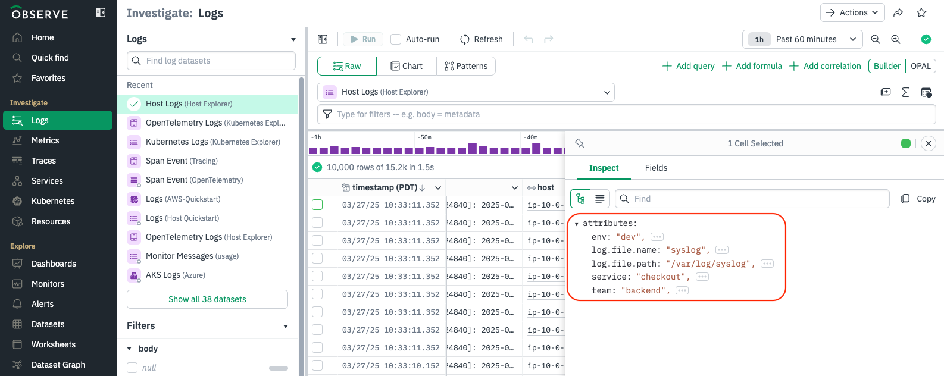Copy the inspected cell contents
This screenshot has width=944, height=376.
[x=918, y=199]
